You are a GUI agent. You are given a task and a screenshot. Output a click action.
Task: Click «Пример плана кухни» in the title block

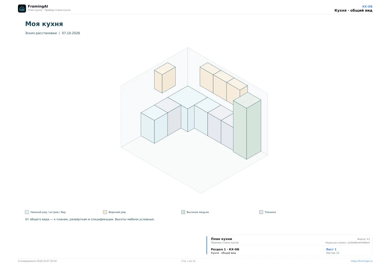point(225,243)
